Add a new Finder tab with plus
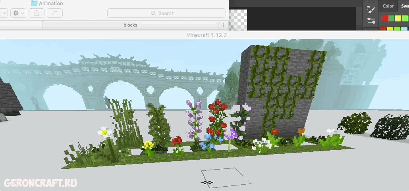This screenshot has width=409, height=191. click(x=224, y=25)
